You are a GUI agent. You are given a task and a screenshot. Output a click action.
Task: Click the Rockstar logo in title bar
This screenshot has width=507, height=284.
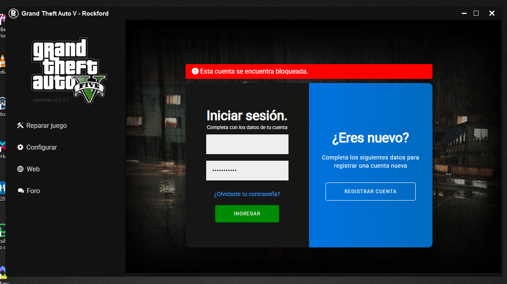(14, 14)
